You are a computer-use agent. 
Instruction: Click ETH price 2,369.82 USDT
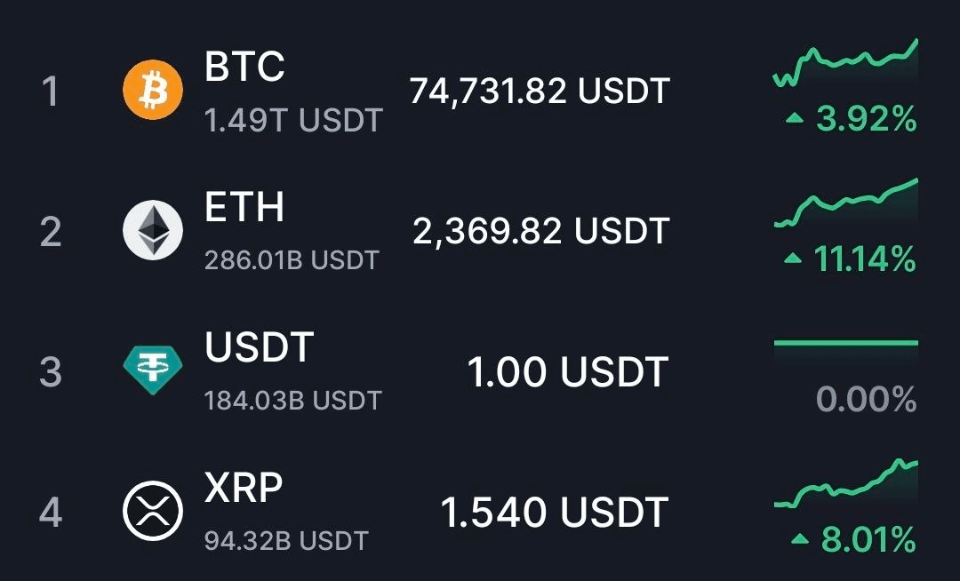[x=540, y=231]
